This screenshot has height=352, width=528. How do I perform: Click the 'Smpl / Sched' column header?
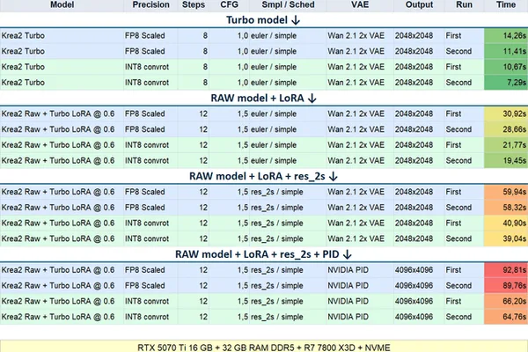[289, 4]
